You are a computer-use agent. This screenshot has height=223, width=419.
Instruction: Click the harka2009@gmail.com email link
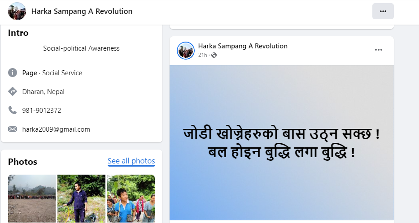point(56,129)
